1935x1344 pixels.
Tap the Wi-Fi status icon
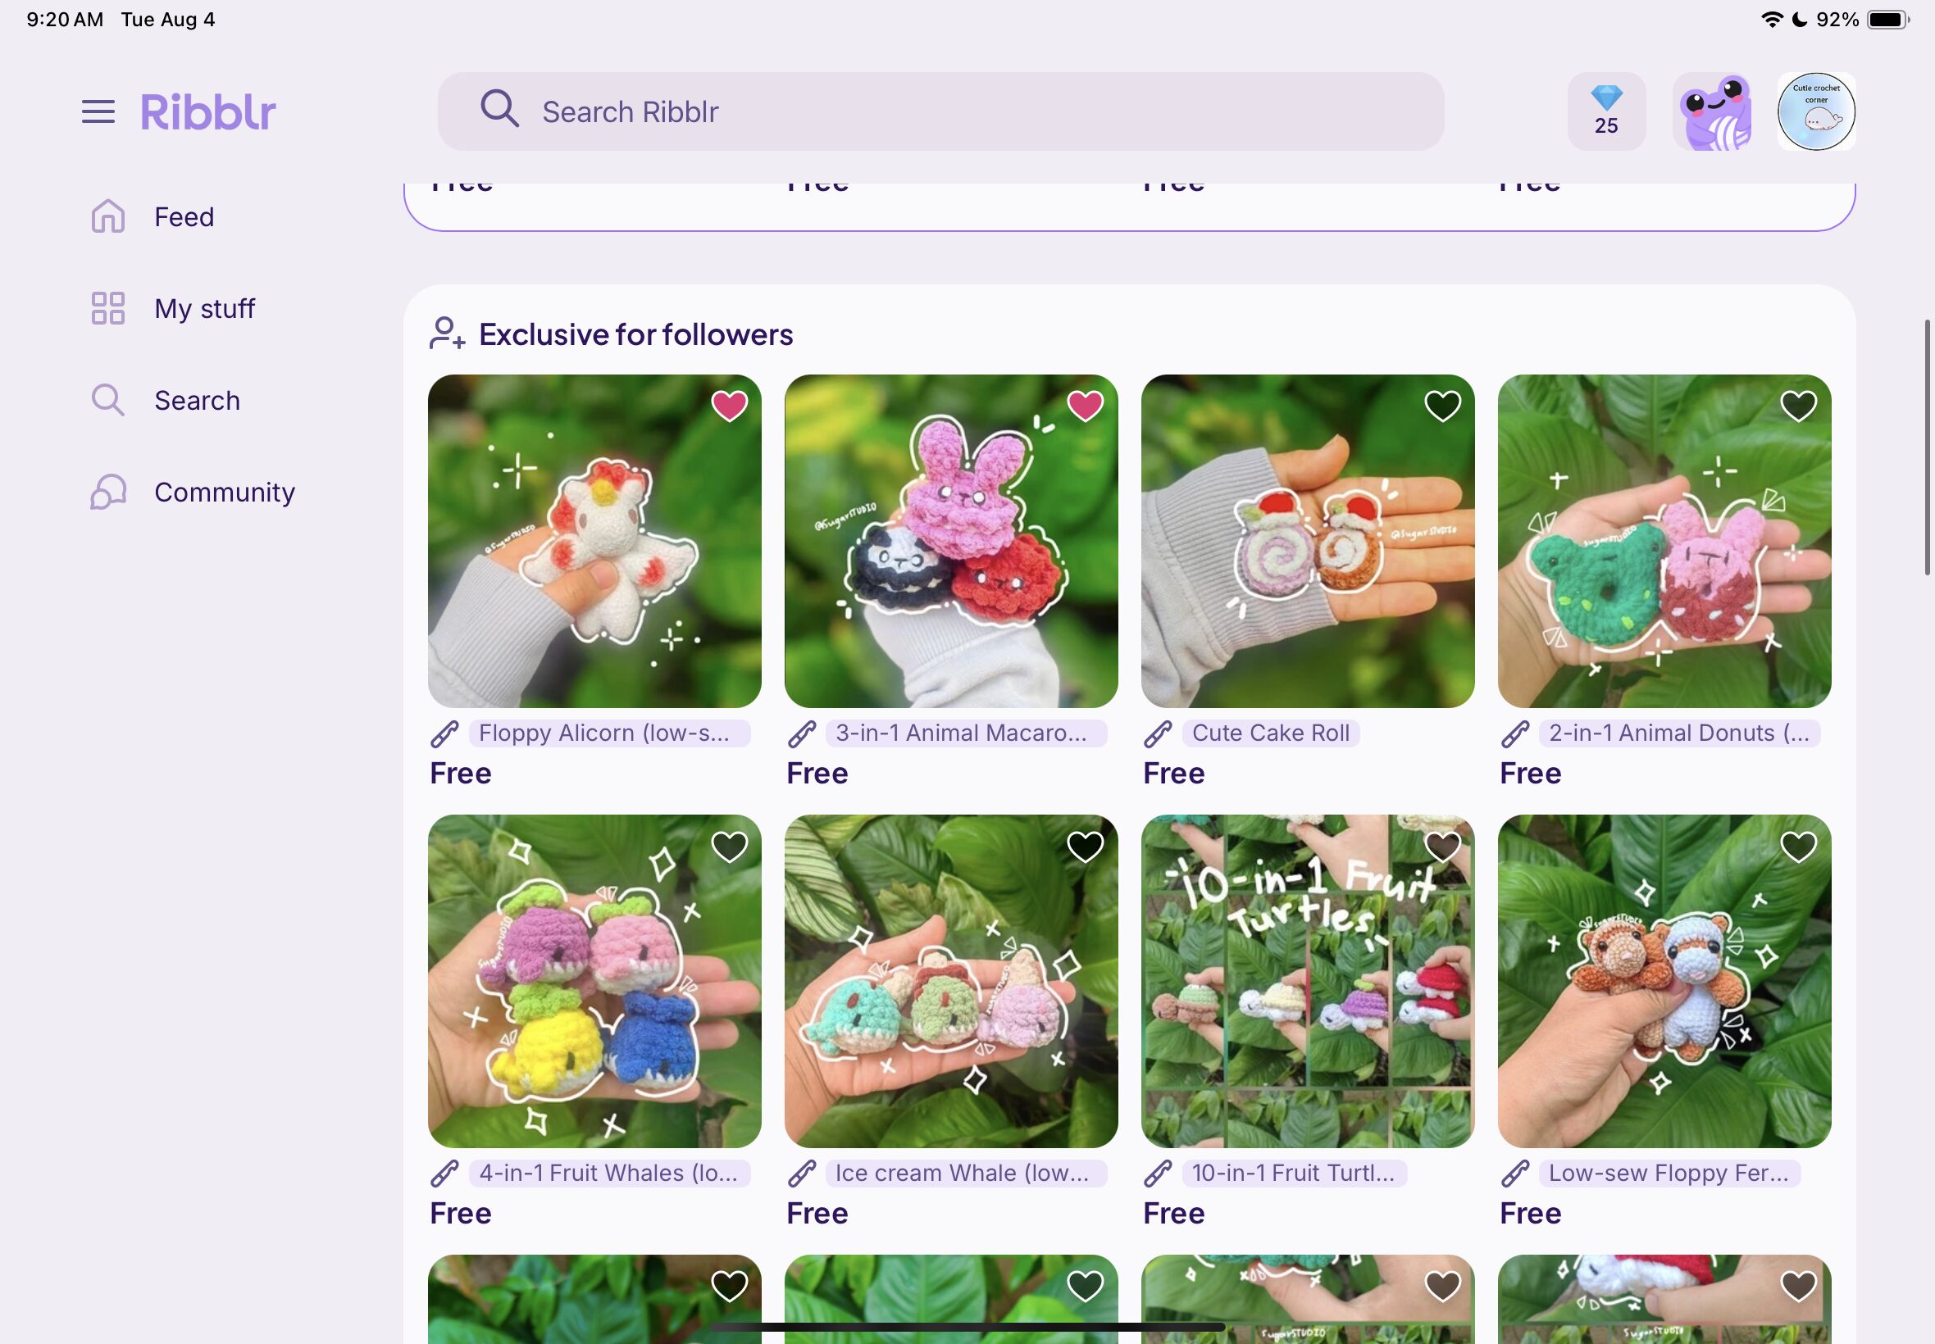coord(1772,20)
